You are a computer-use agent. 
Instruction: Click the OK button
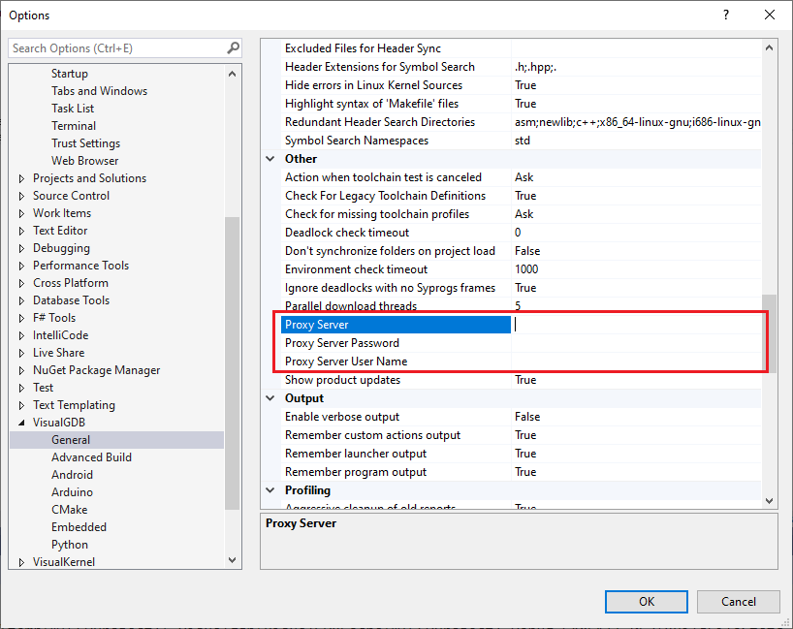[x=646, y=601]
